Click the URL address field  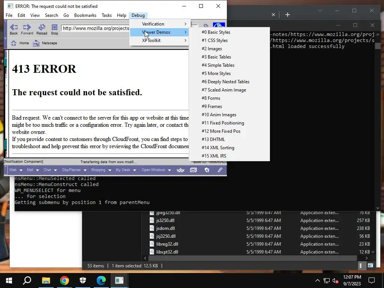click(x=95, y=28)
